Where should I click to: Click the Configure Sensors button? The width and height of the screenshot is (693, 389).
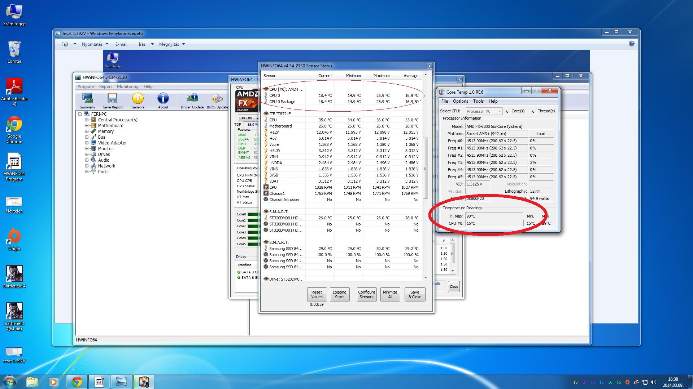[x=366, y=295]
